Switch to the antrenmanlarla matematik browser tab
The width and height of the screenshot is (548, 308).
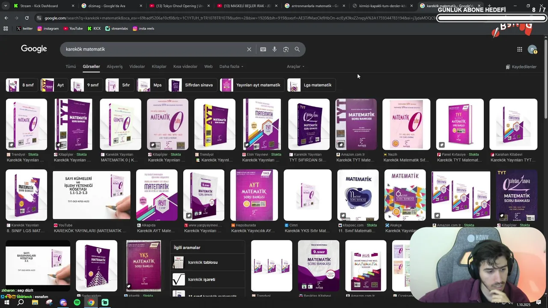click(314, 6)
